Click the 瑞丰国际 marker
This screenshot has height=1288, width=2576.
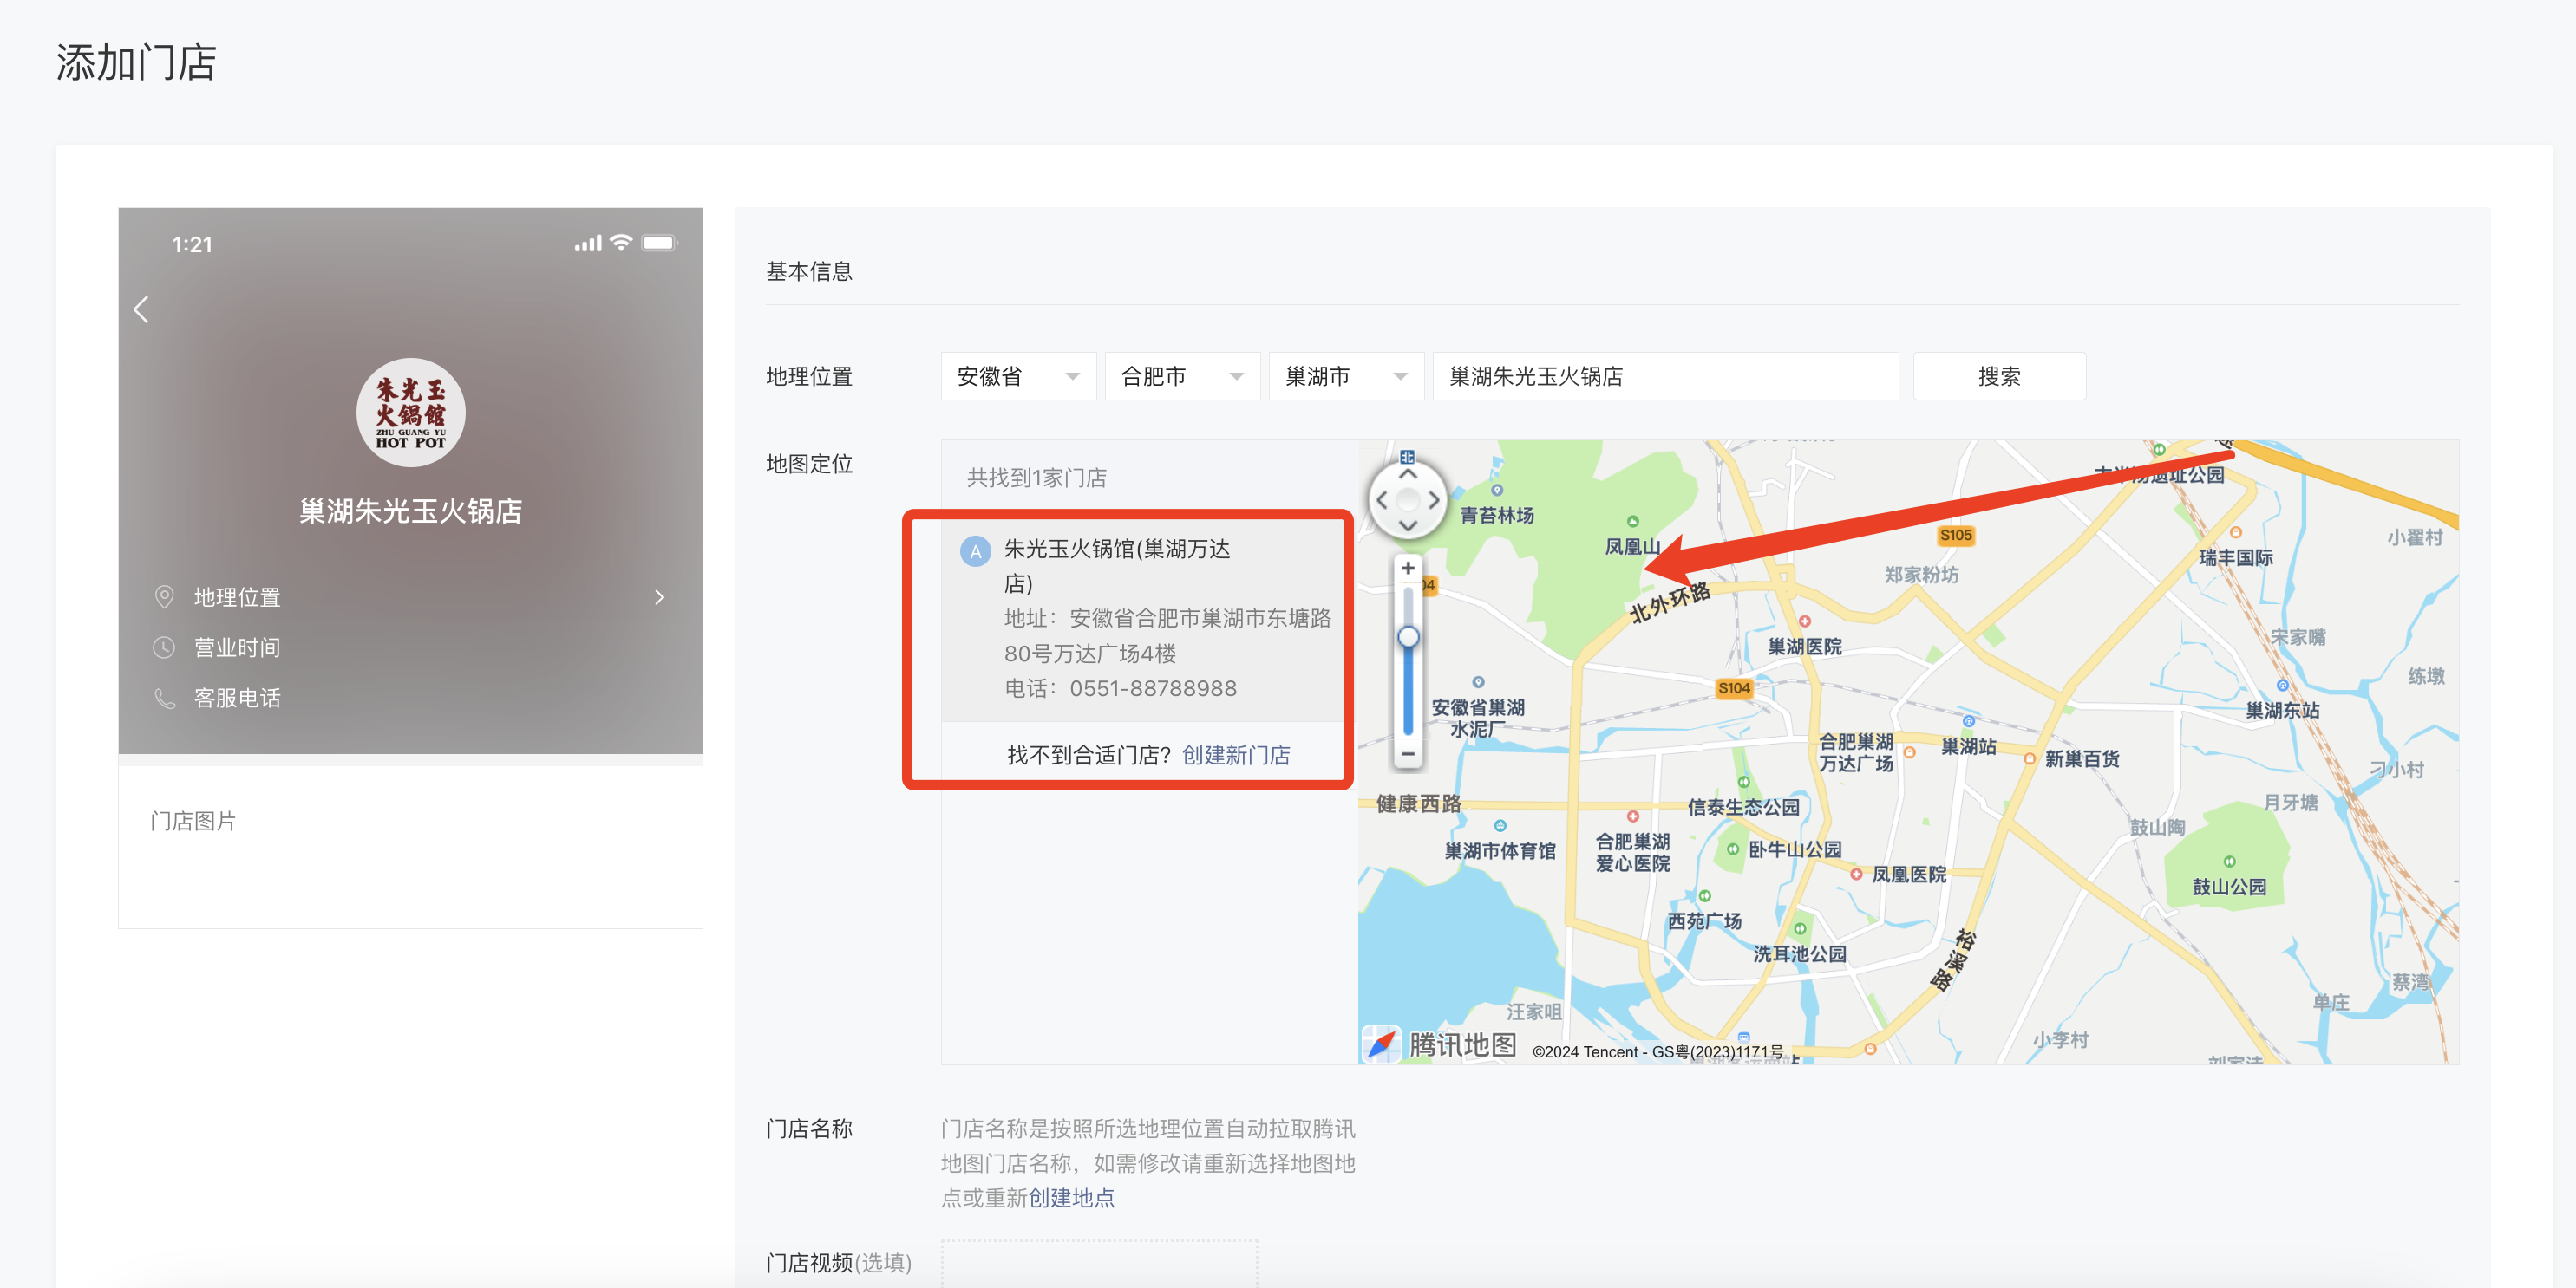(2236, 532)
